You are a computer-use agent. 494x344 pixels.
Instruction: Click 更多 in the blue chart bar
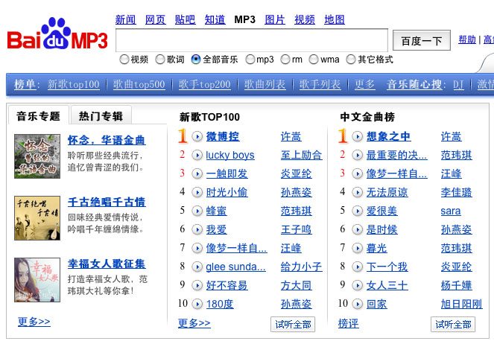tap(364, 84)
